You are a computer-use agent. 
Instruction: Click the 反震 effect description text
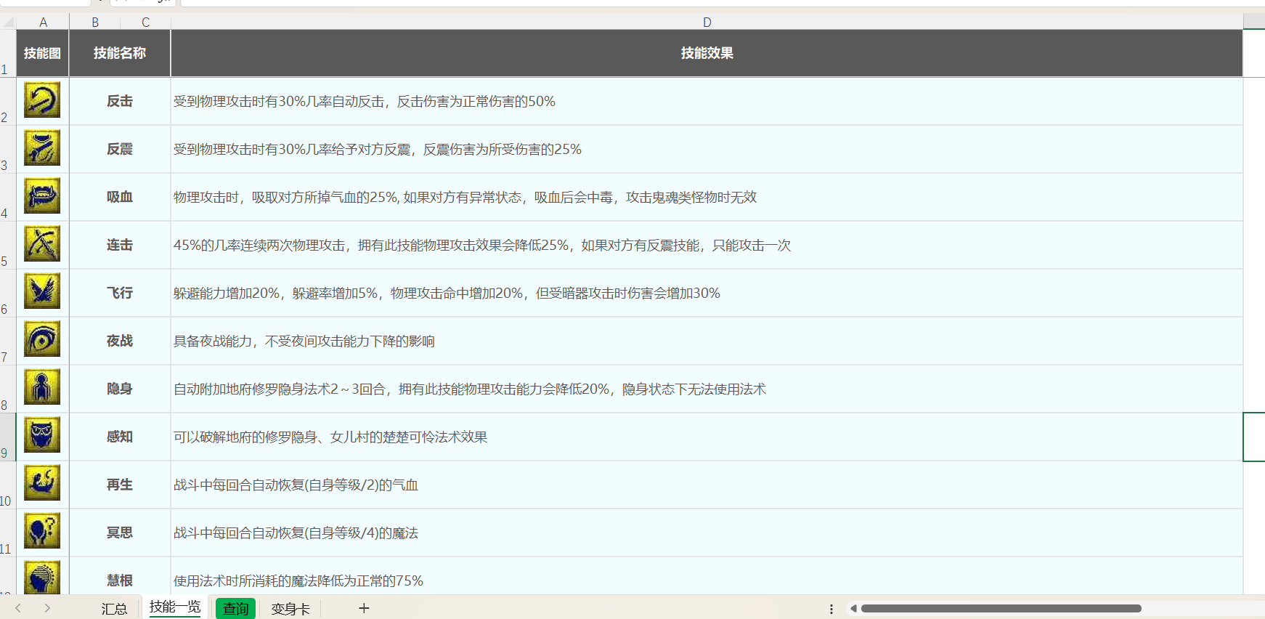click(x=378, y=150)
